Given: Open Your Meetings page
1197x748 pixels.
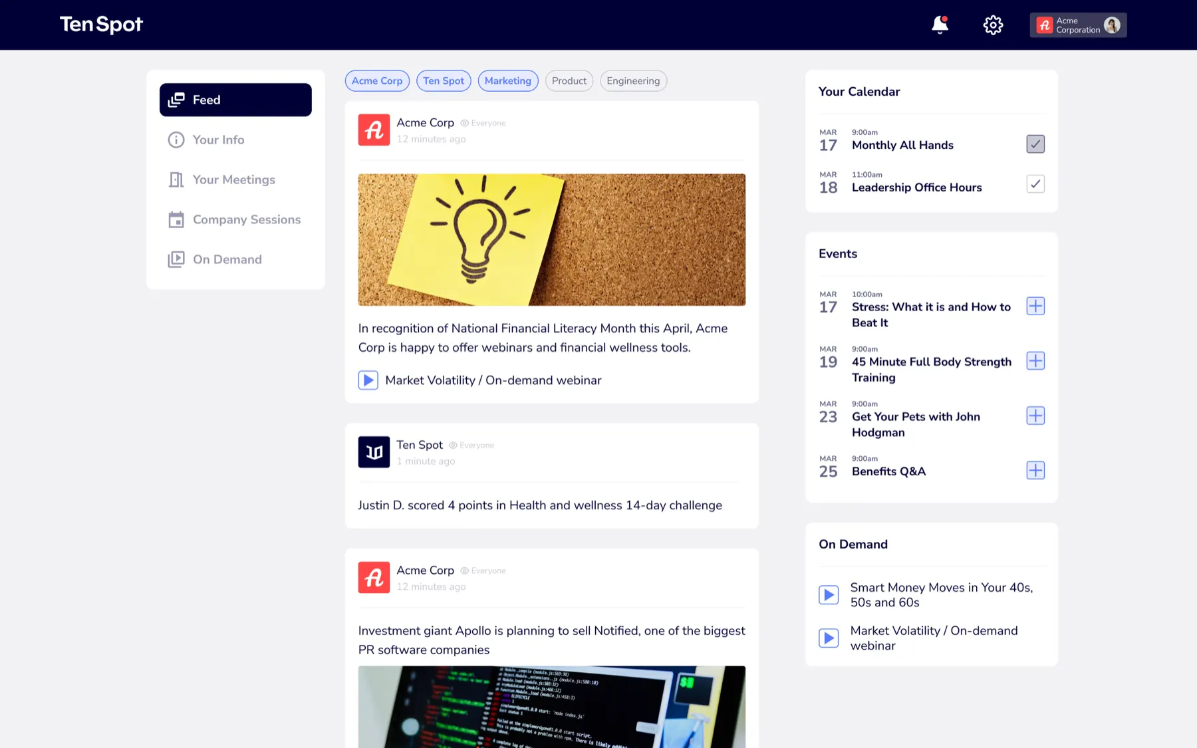Looking at the screenshot, I should click(x=235, y=180).
